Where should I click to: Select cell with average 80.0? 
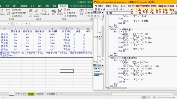pos(53,34)
